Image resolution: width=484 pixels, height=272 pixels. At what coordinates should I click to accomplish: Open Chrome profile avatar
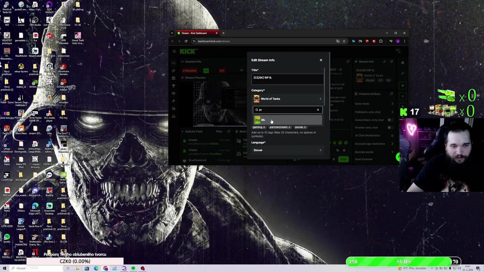tap(397, 41)
